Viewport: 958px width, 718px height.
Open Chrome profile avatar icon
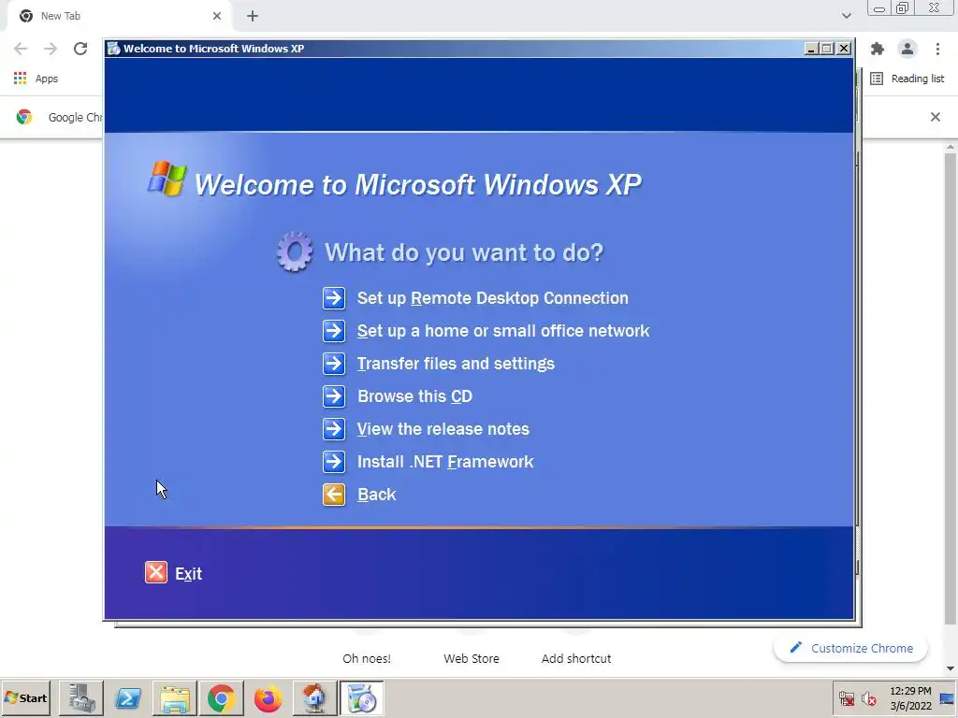coord(907,49)
